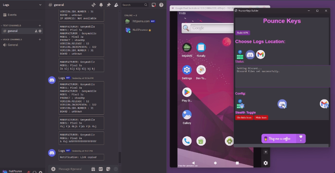Open Discord config icon in Pounce Keys
Screen dimensions: 335x173
tap(282, 104)
